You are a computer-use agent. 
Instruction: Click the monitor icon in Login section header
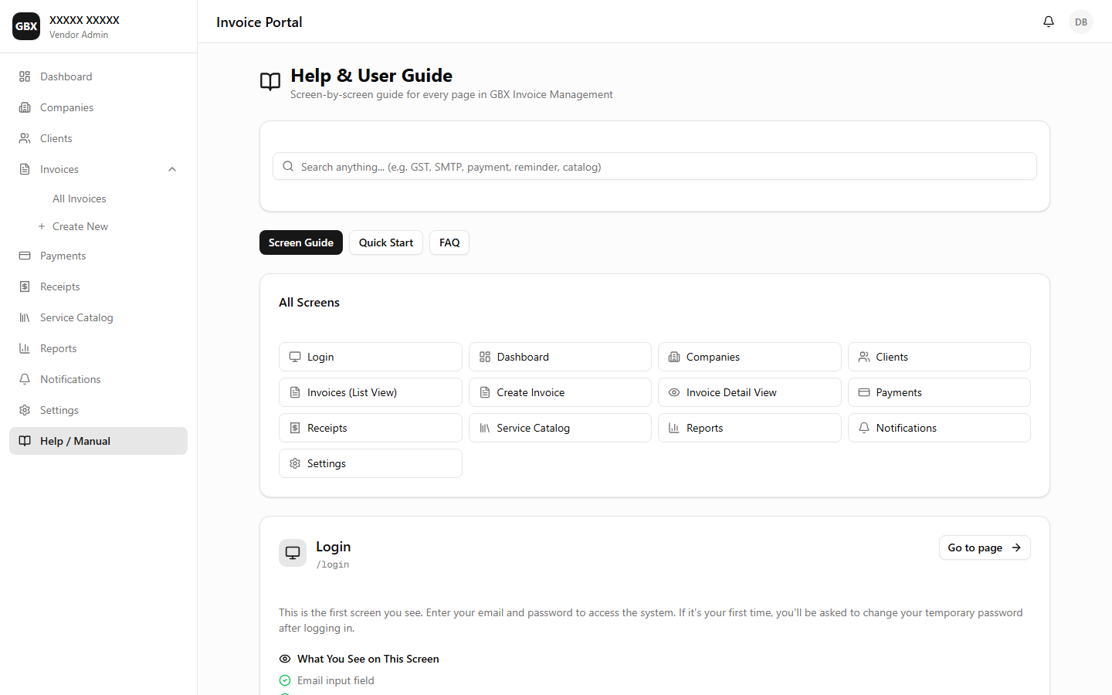(293, 553)
